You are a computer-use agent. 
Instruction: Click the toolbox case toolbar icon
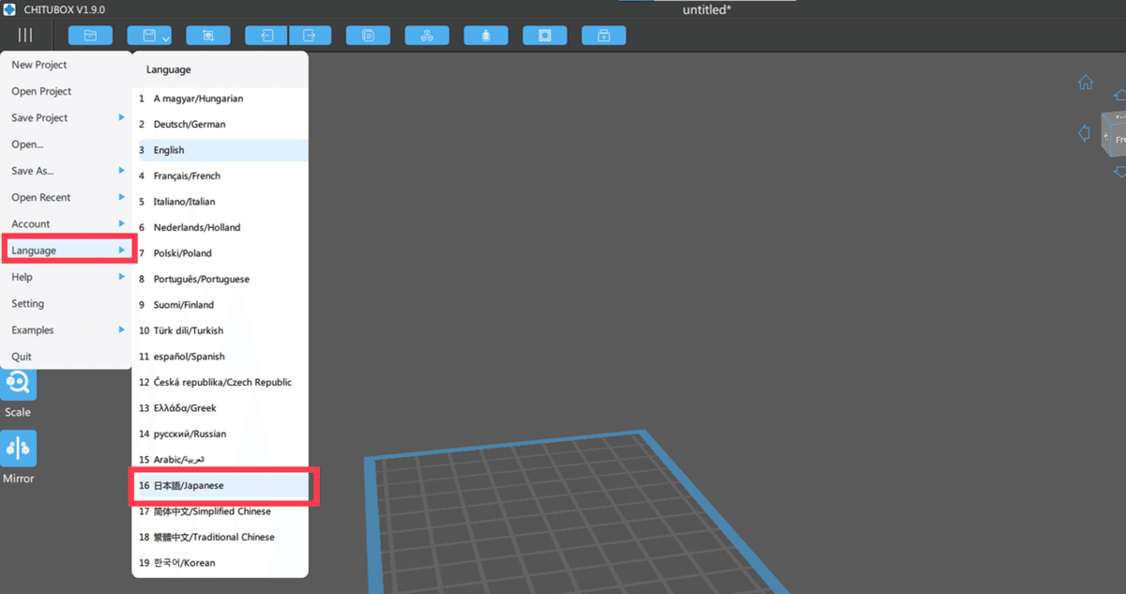coord(603,36)
